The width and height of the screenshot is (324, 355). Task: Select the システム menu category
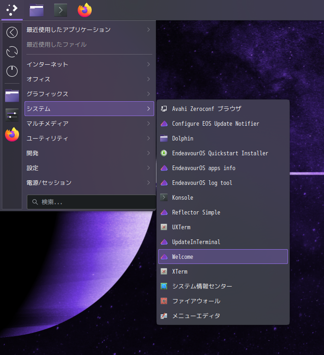pyautogui.click(x=89, y=109)
